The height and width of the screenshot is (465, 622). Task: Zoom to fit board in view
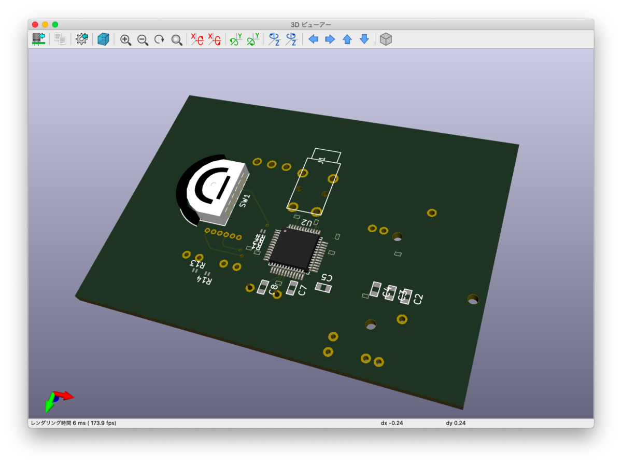click(x=177, y=39)
